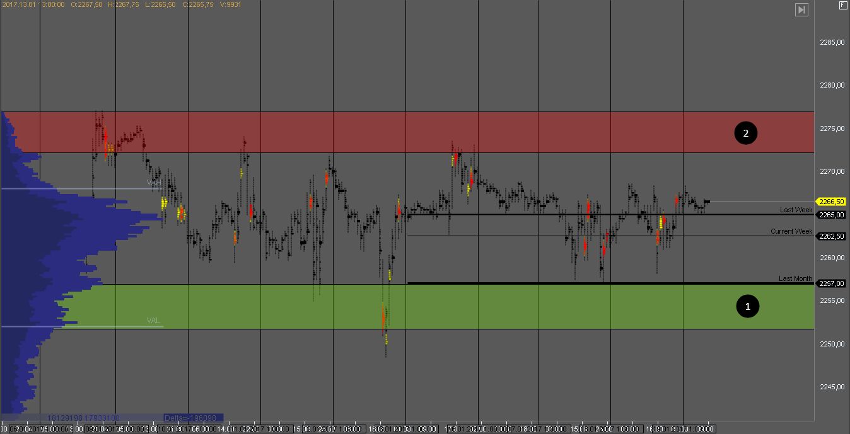
Task: Click the Last Month level label
Action: pyautogui.click(x=795, y=278)
